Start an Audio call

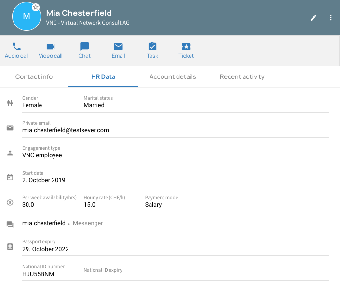pos(17,50)
